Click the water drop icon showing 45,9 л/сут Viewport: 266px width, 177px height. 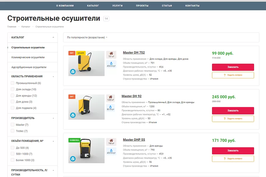pos(111,151)
